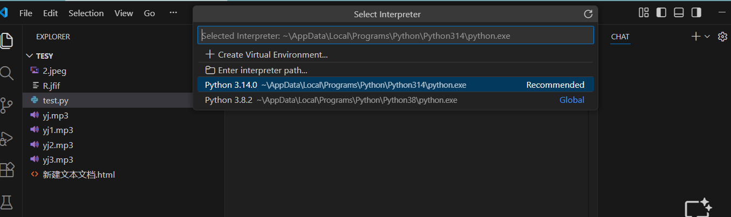Open the overflow menu with three dots

coord(173,13)
